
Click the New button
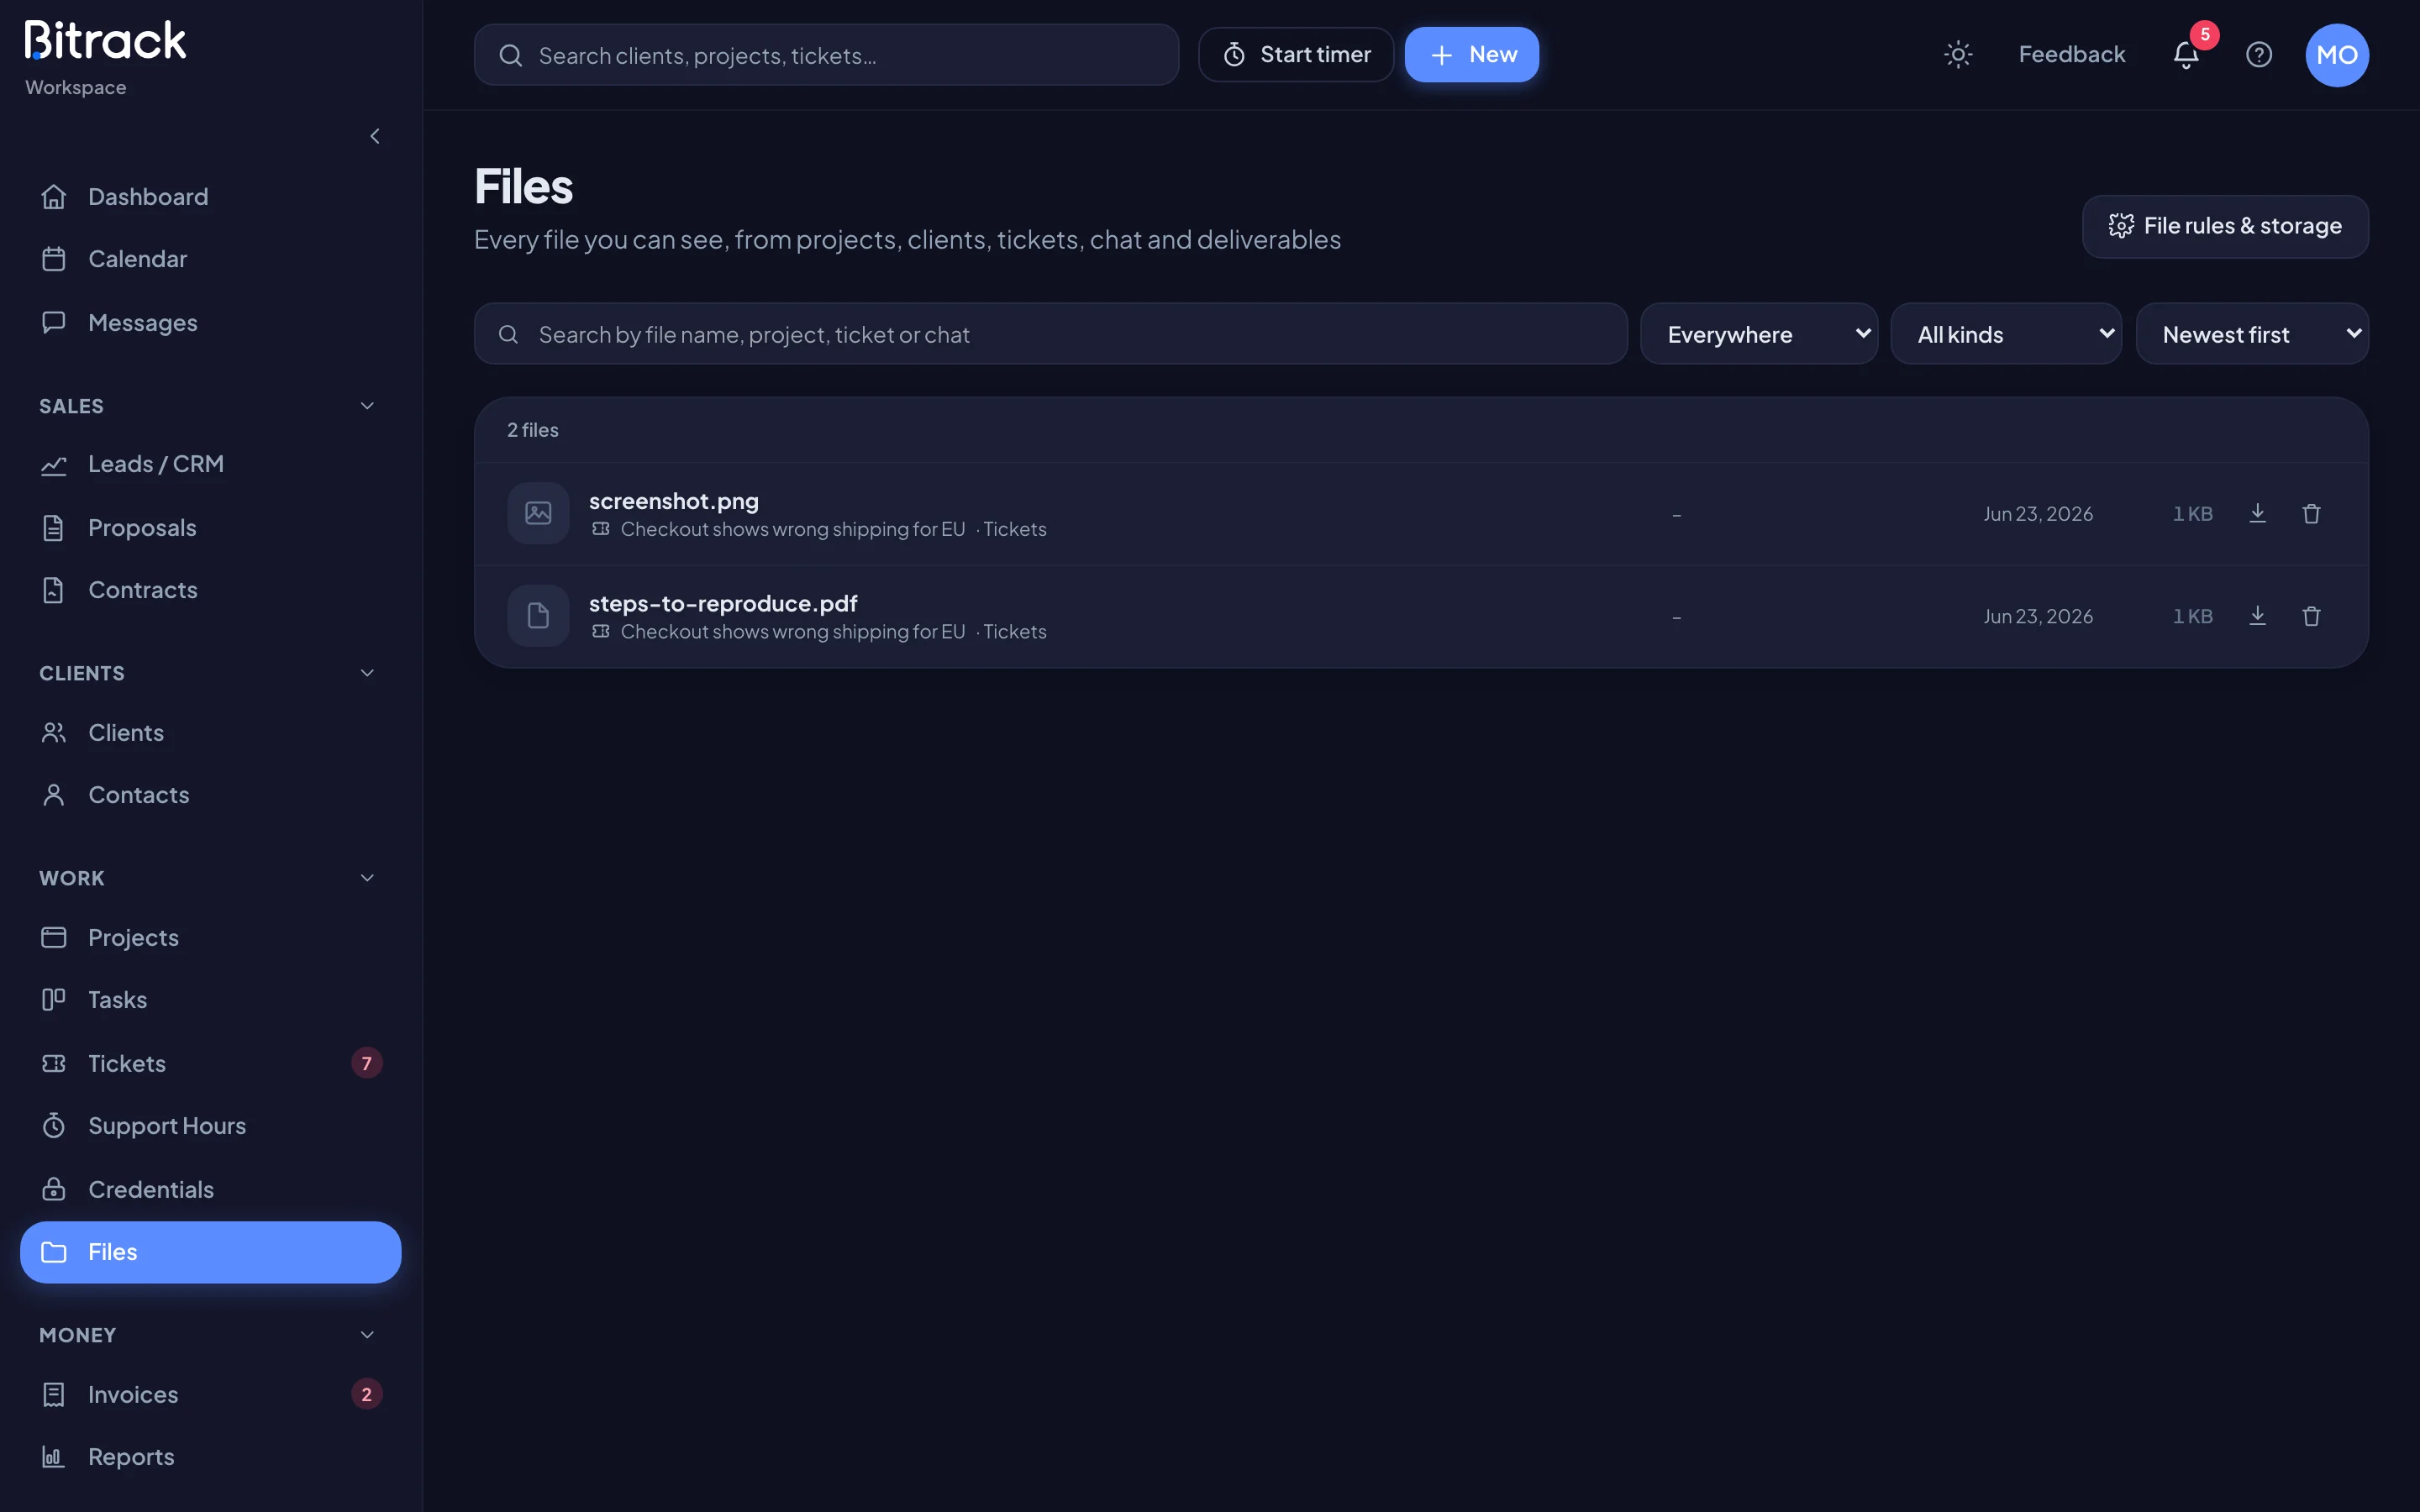[x=1471, y=55]
